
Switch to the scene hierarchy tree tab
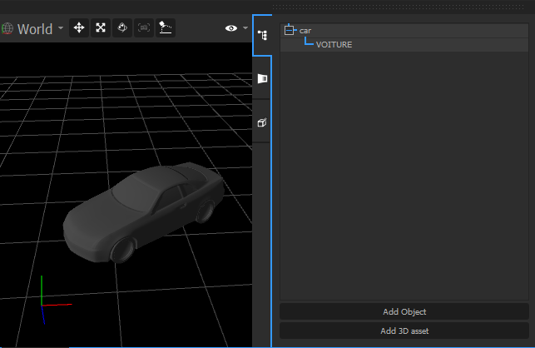point(262,35)
